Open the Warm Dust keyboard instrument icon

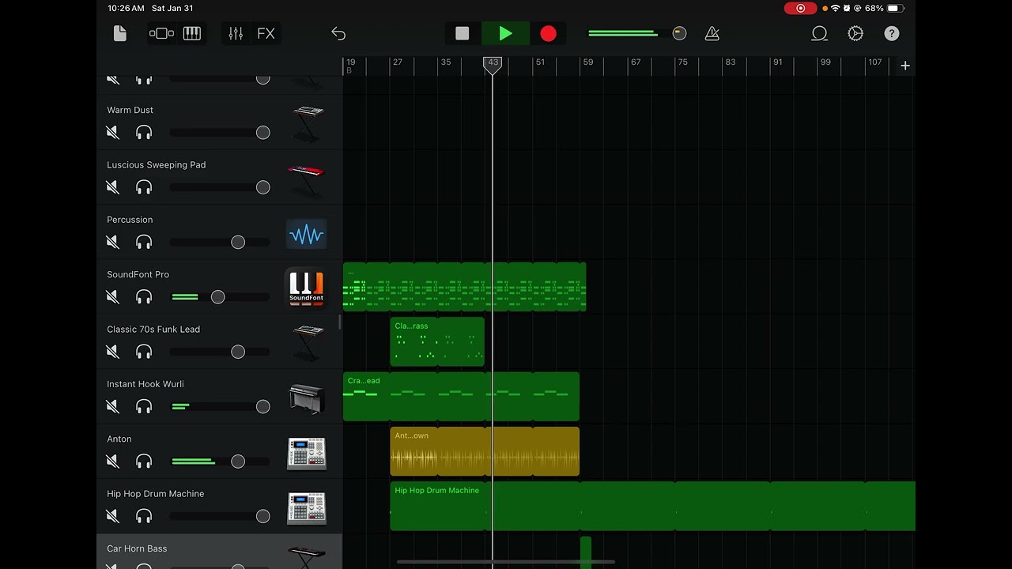307,123
